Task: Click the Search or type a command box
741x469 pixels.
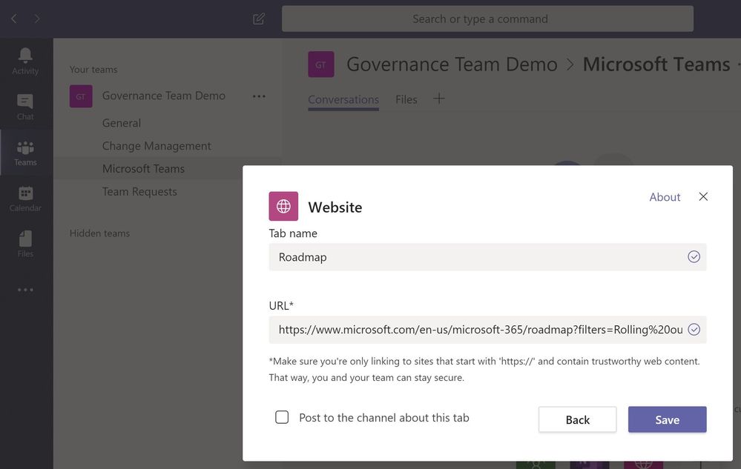Action: pyautogui.click(x=488, y=19)
